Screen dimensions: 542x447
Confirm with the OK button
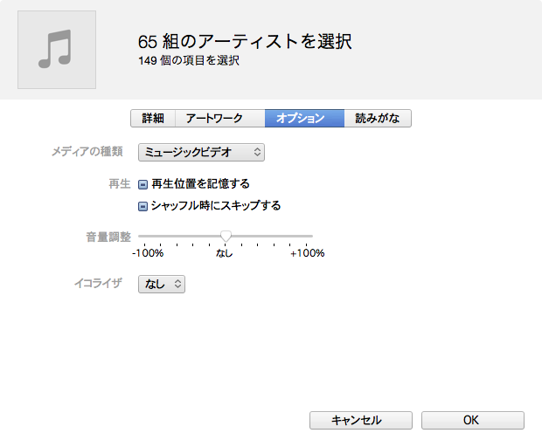pos(472,420)
